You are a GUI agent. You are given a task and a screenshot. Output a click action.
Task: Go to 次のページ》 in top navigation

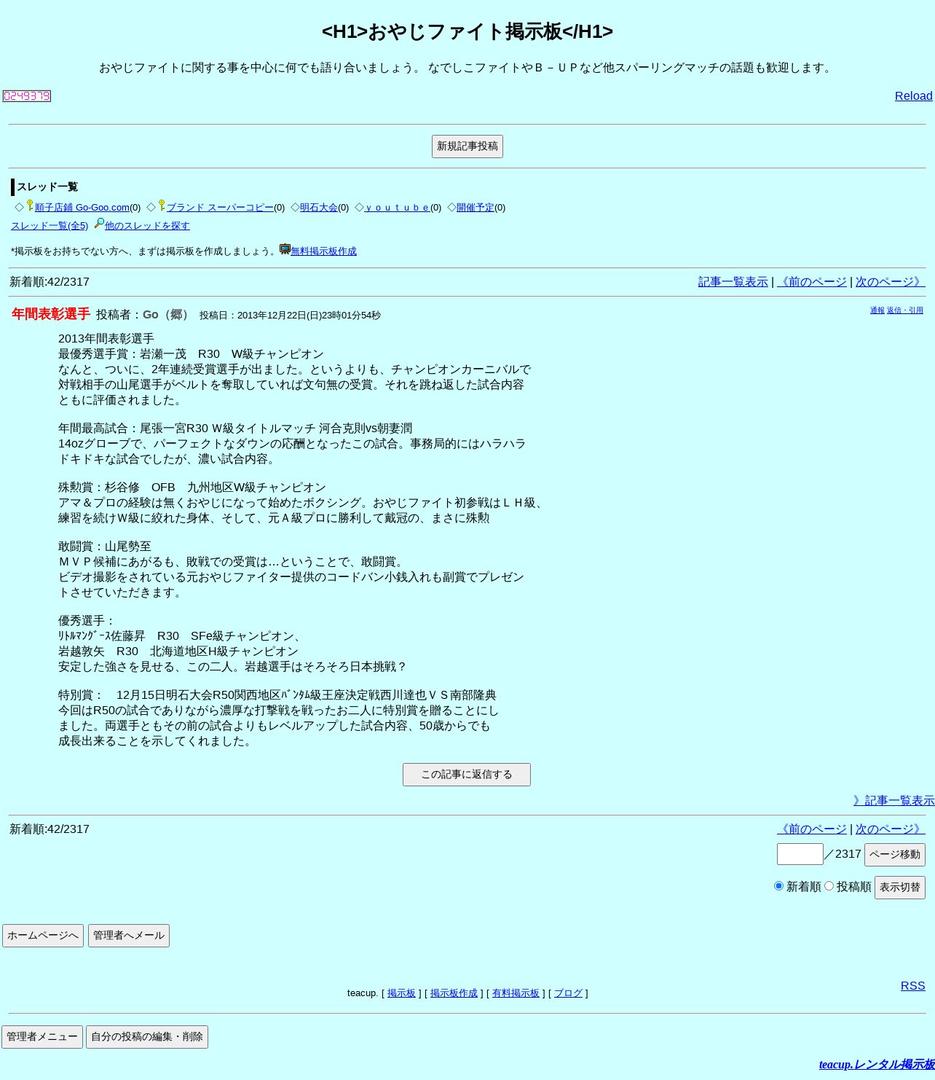[x=891, y=282]
